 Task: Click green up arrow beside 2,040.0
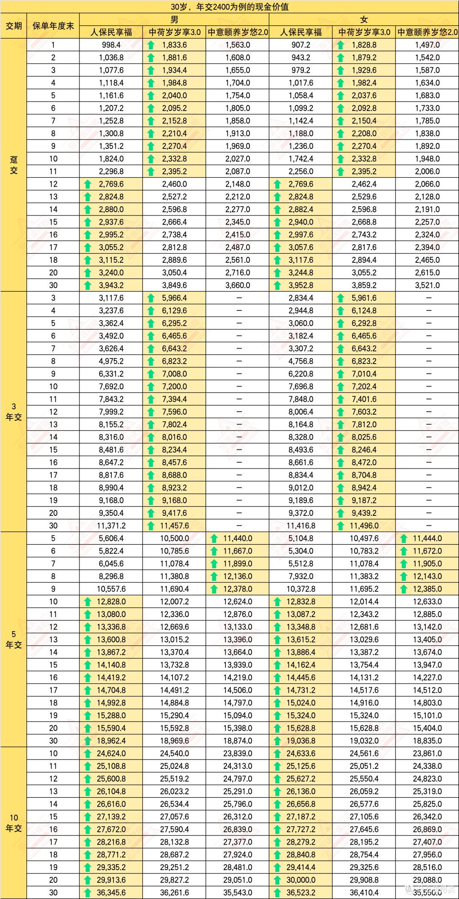click(151, 96)
